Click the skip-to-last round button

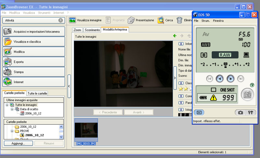[240, 79]
